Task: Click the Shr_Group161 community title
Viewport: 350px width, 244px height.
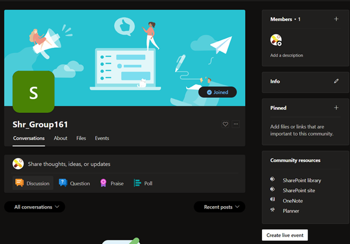Action: pyautogui.click(x=40, y=125)
